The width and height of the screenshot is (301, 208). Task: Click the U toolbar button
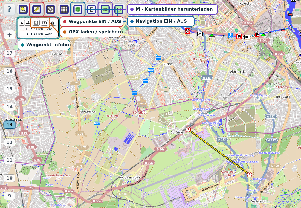pos(119,9)
